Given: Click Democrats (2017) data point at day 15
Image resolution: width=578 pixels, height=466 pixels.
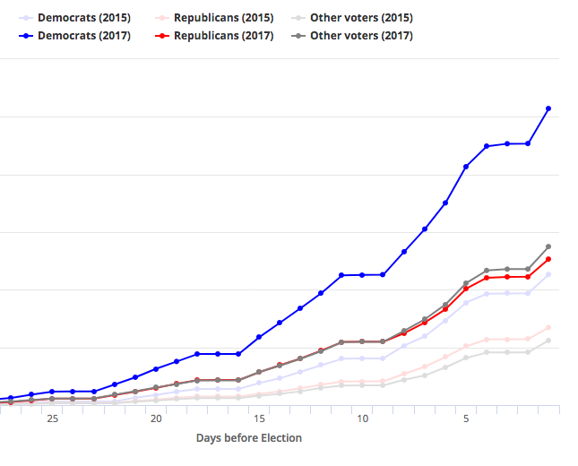Looking at the screenshot, I should (x=259, y=337).
